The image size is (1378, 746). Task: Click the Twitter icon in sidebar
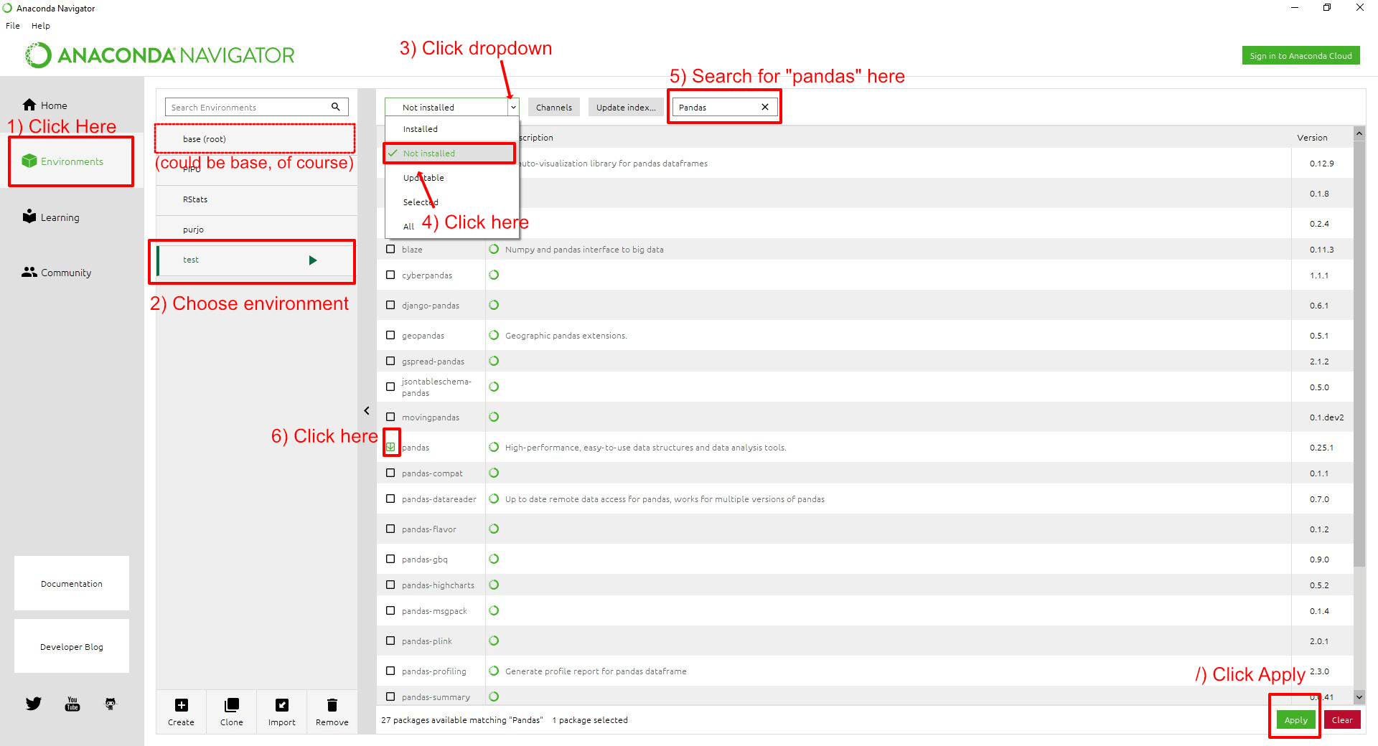[x=34, y=704]
